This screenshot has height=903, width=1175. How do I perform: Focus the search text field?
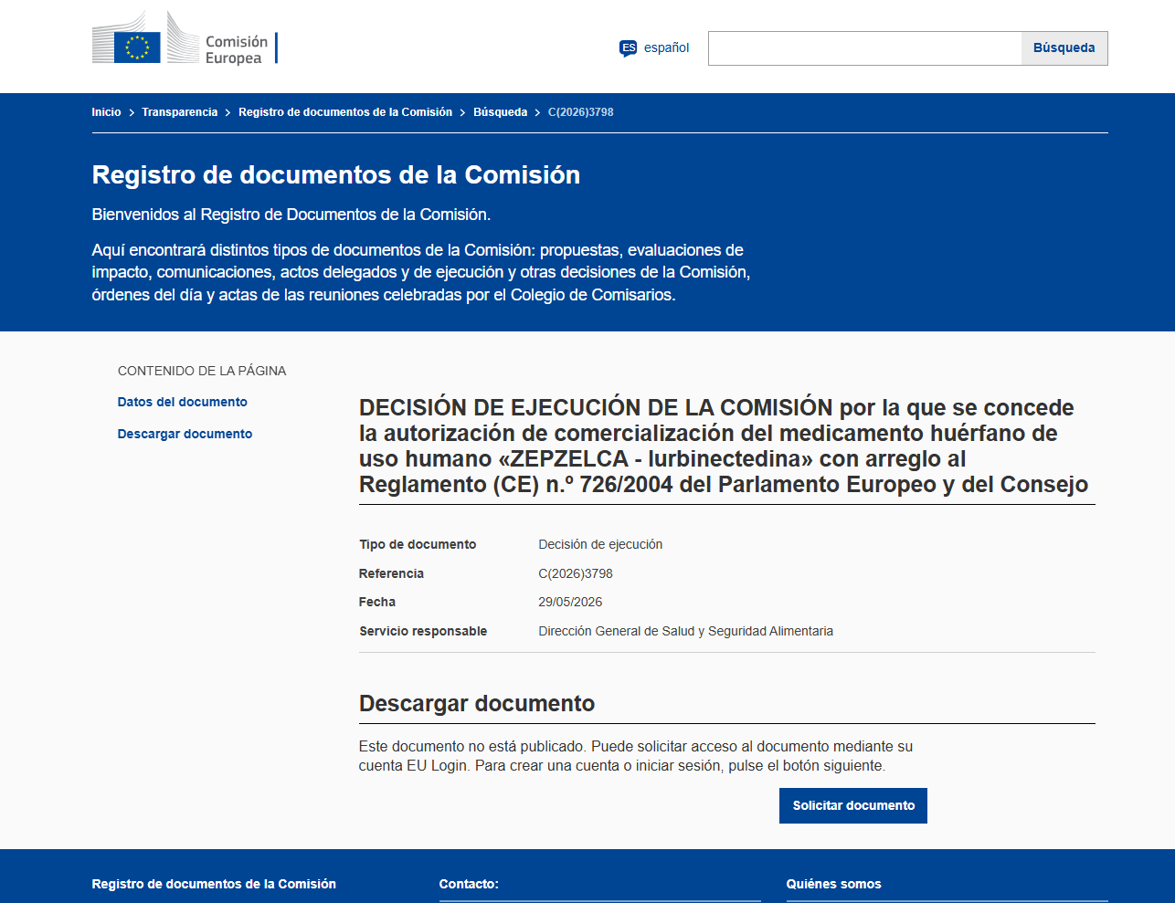click(864, 48)
